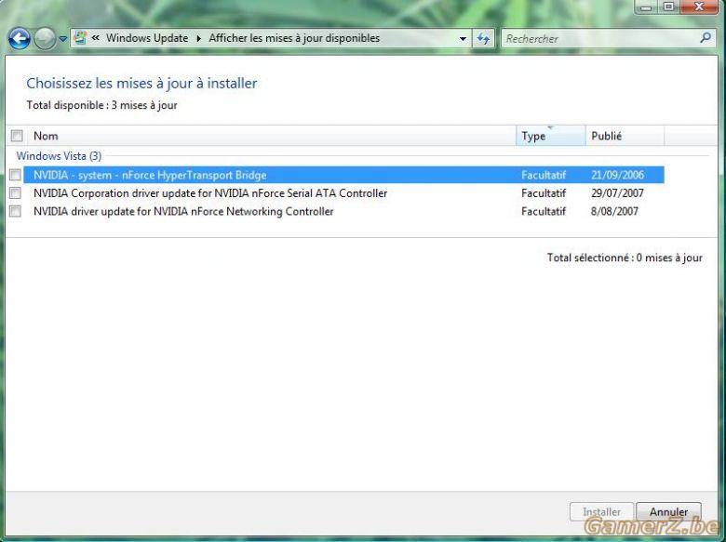Click the search magnifier icon

tap(706, 38)
